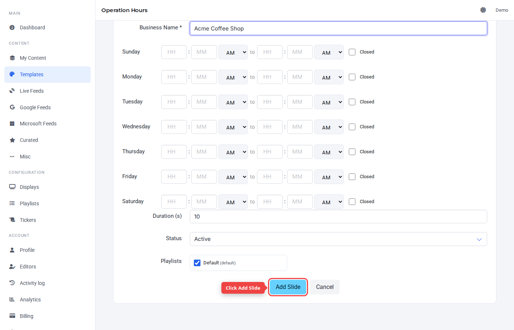This screenshot has width=514, height=330.
Task: Click the Billing credit card icon
Action: pos(12,316)
